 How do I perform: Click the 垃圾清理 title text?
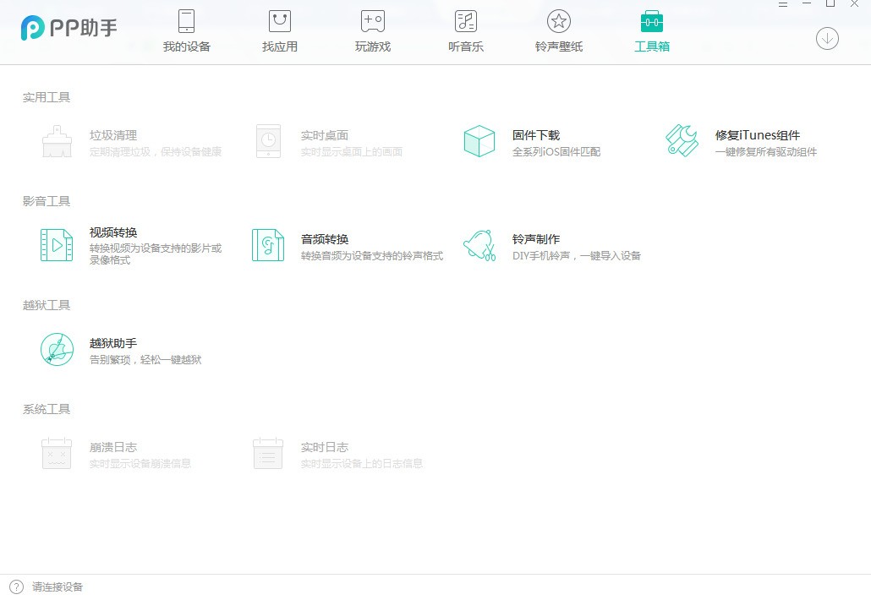(x=113, y=135)
